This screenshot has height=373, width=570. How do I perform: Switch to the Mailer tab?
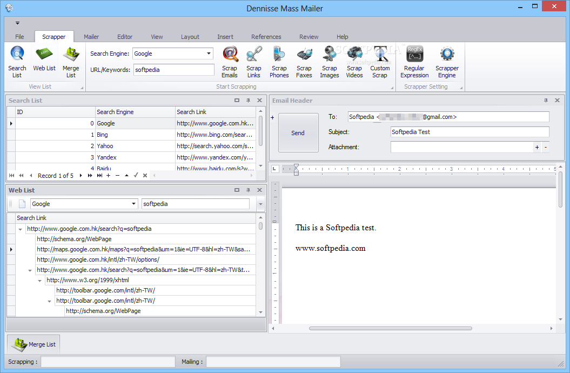pos(91,37)
